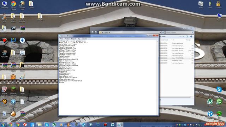This screenshot has height=127, width=226.
Task: Click the Тип column header in Explorer
Action: click(x=173, y=40)
